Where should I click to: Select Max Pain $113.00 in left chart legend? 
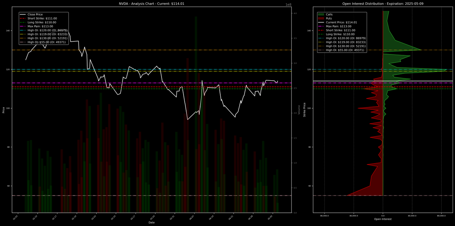point(36,26)
